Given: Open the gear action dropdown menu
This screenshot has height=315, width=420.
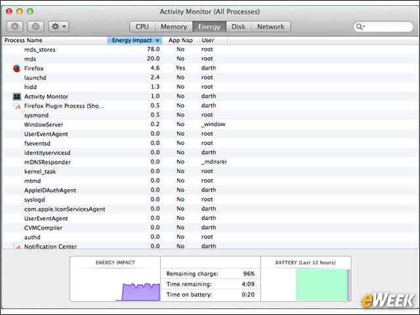Looking at the screenshot, I should click(x=58, y=26).
